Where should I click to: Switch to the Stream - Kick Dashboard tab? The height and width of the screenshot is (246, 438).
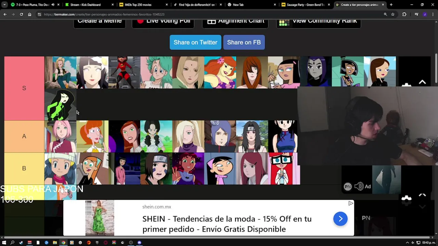click(90, 5)
